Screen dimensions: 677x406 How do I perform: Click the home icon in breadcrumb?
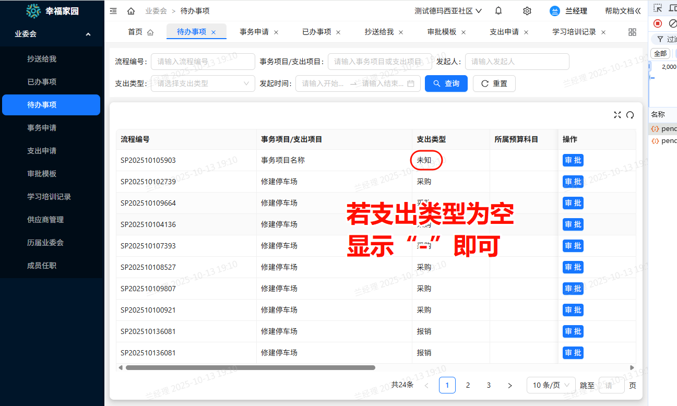pyautogui.click(x=131, y=11)
